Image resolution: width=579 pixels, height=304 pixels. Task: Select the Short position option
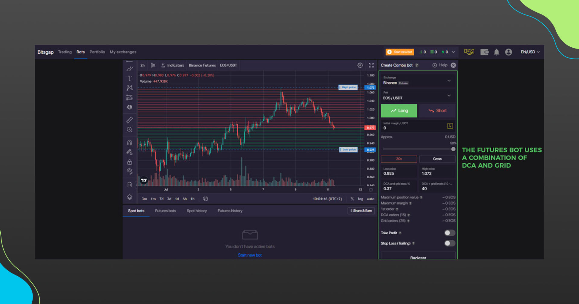(x=437, y=111)
